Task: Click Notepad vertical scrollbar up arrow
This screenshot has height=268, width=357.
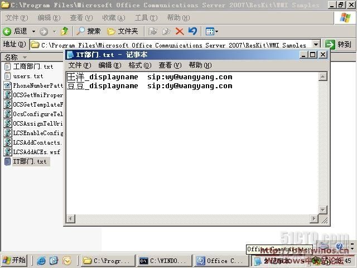Action: click(x=322, y=76)
